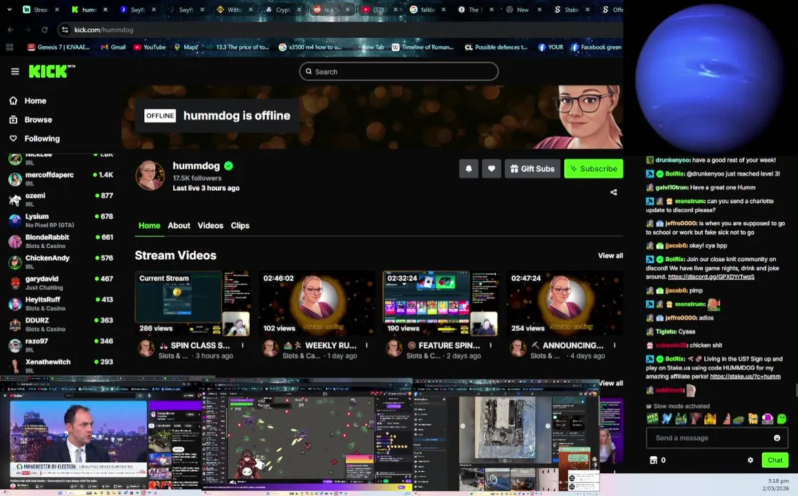Open mercoffdaperc channel in sidebar

click(x=61, y=178)
